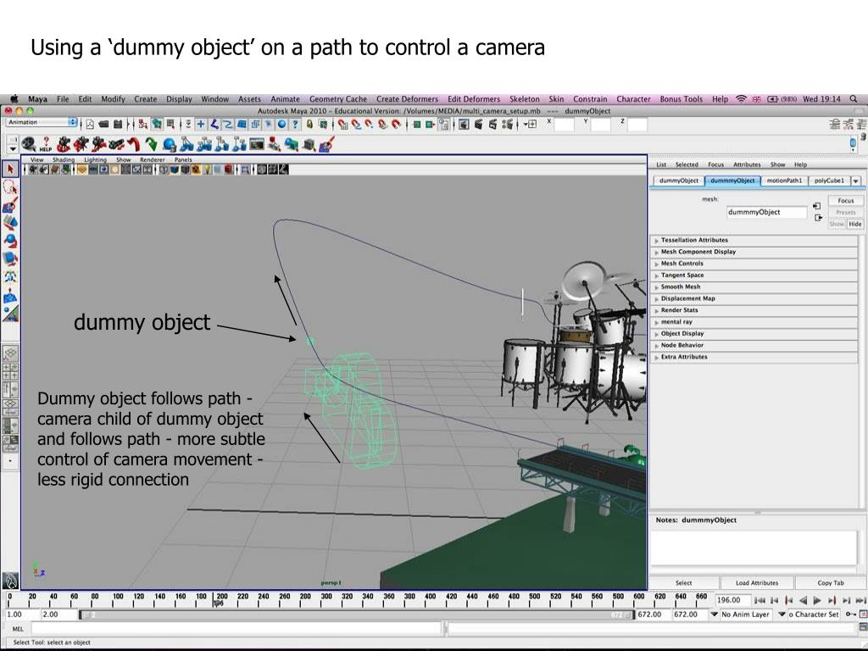Screen dimensions: 868x651
Task: Expand Mesh Component Display section
Action: [754, 252]
